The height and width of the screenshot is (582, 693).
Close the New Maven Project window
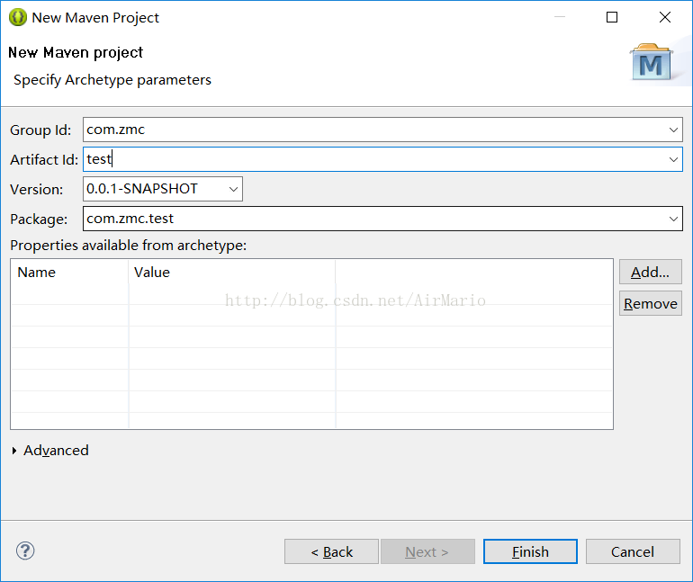[665, 17]
